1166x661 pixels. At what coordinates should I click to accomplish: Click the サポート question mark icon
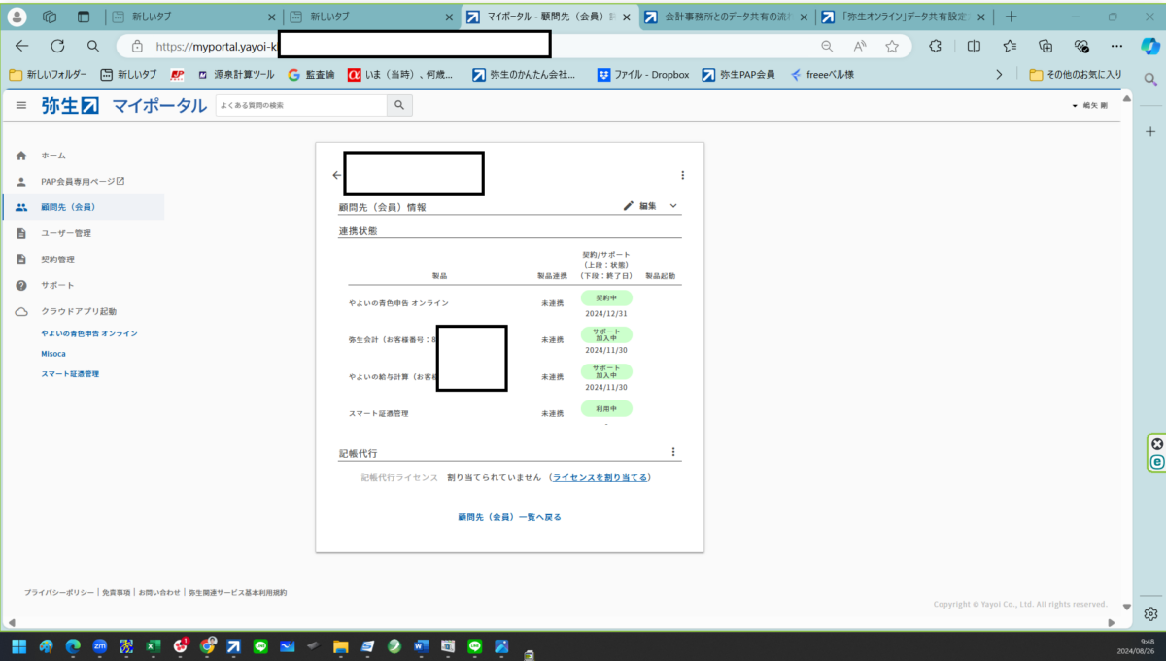pyautogui.click(x=21, y=286)
